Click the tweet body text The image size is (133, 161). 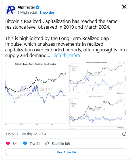pos(66,38)
